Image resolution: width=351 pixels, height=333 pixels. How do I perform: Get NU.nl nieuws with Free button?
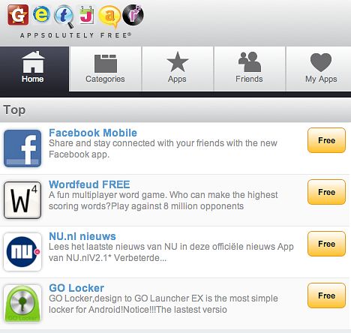tap(326, 244)
